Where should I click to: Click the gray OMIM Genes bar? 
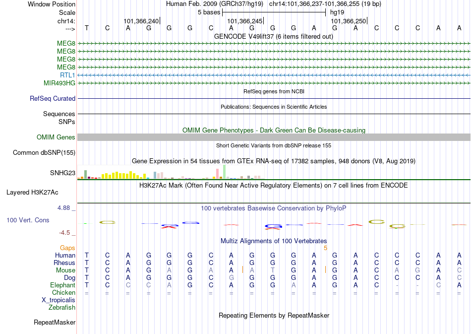pyautogui.click(x=274, y=137)
